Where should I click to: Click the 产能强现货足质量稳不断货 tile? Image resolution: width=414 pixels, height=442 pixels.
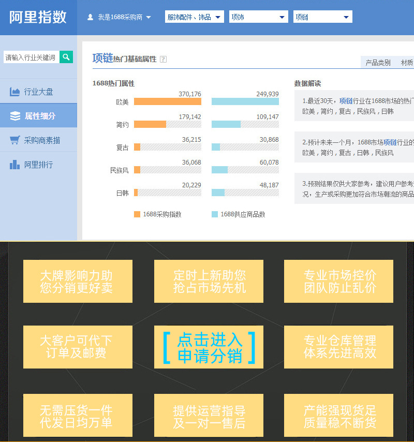[x=338, y=415]
